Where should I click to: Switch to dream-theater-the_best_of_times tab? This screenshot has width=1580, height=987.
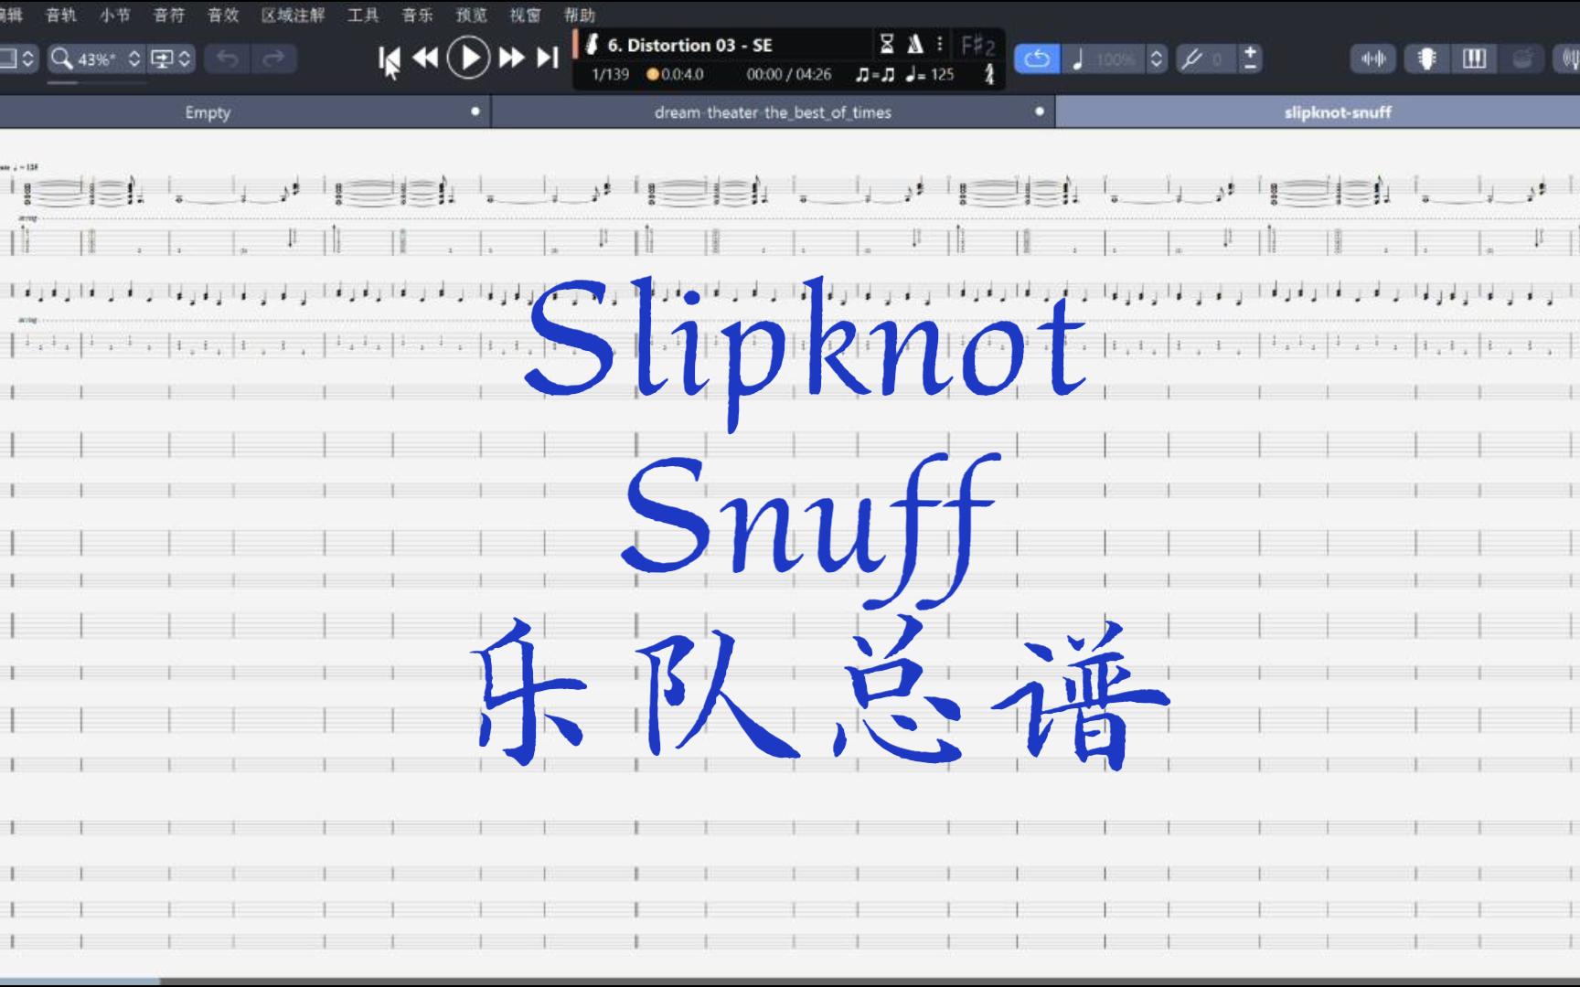pos(773,112)
